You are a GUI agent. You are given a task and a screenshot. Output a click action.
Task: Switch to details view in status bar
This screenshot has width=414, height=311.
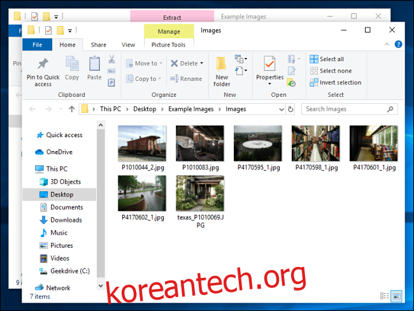385,296
